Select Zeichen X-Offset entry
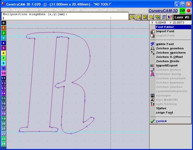The height and width of the screenshot is (150, 193). coord(169,57)
